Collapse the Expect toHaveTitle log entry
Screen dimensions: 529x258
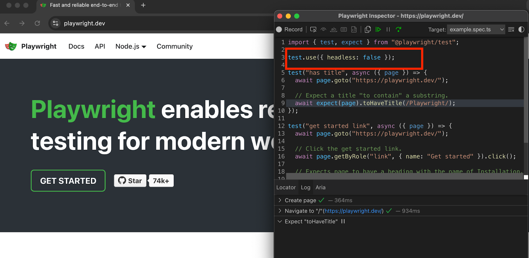280,221
